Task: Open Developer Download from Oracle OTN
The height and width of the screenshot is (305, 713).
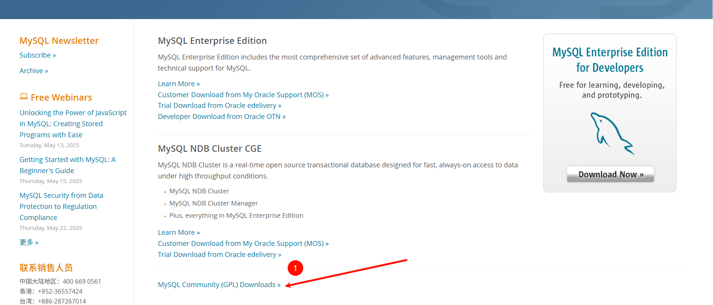Action: [222, 117]
